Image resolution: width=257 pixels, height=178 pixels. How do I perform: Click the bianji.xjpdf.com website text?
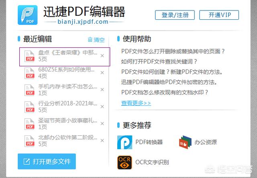[83, 22]
